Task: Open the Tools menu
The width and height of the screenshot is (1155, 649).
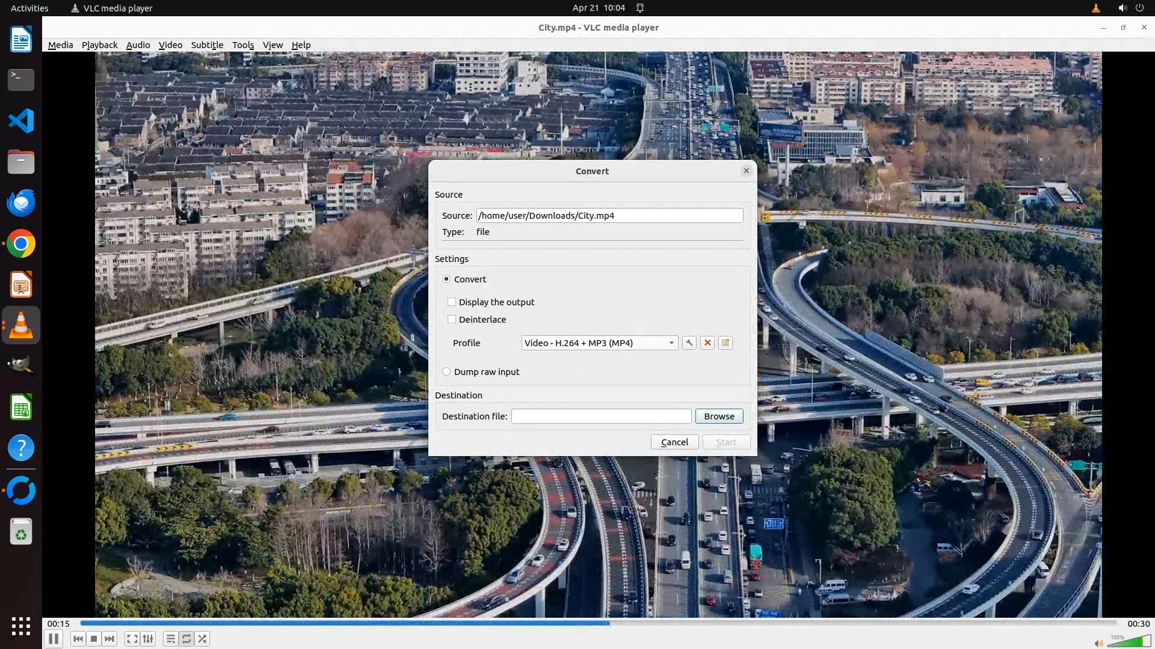Action: pos(243,45)
